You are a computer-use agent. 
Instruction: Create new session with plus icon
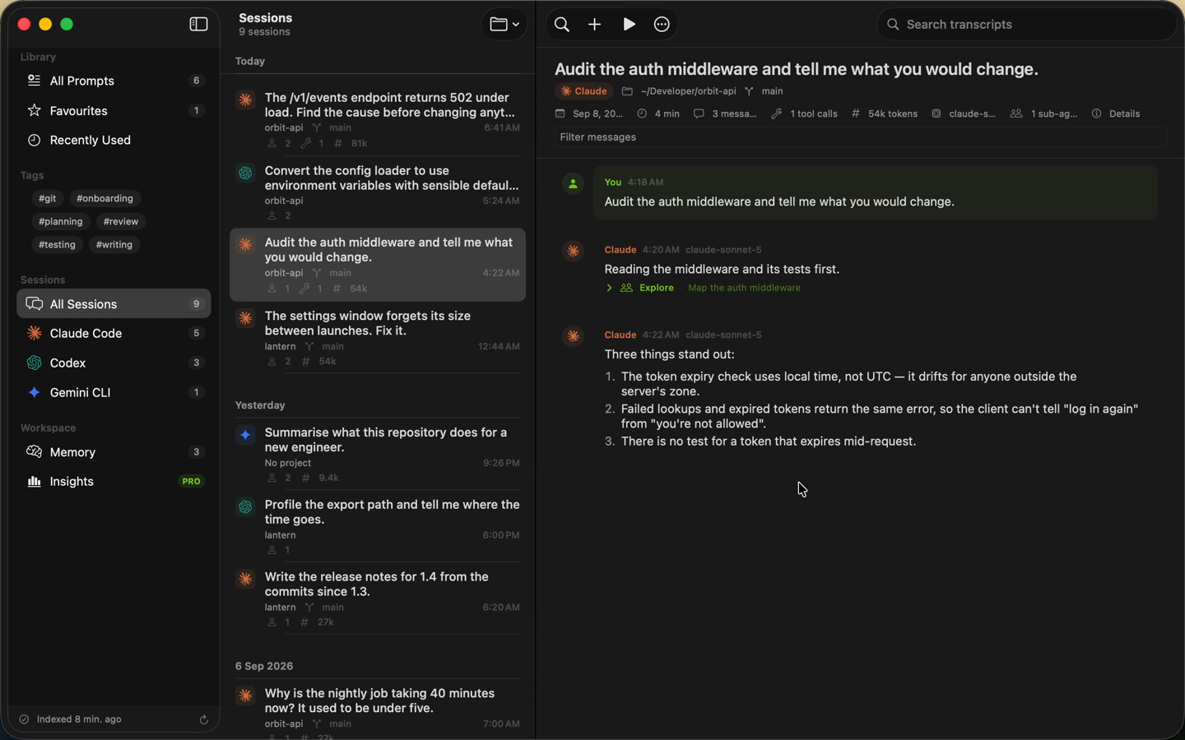coord(595,25)
